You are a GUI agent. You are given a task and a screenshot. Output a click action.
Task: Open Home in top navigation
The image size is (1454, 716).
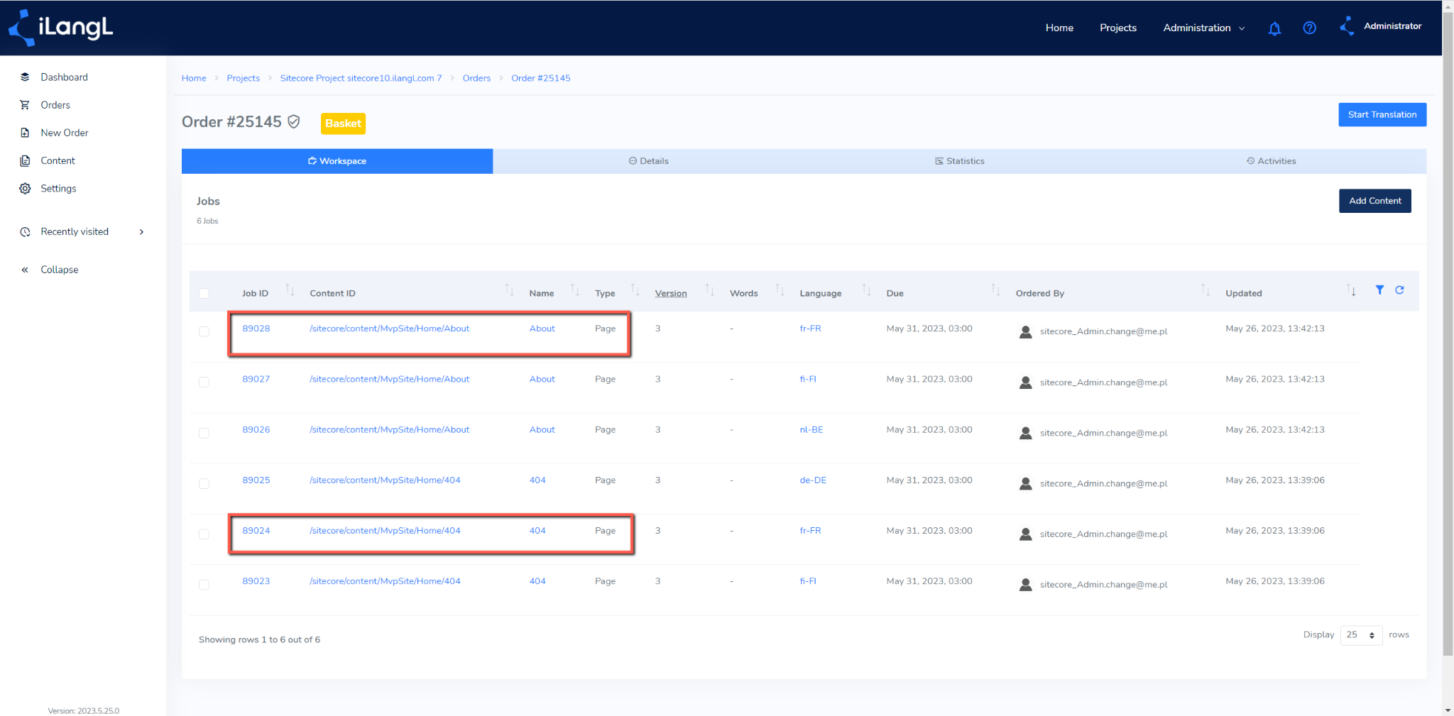1059,28
